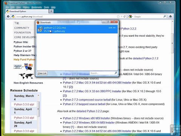Download Python 3.2.2 Windows X86-64 MSI Installer

[x=89, y=122]
